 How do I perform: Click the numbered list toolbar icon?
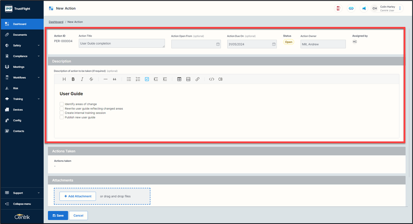[138, 79]
